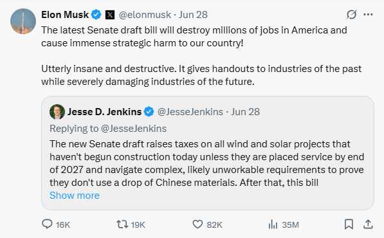
Task: Click Jesse D. Jenkins' verified badge
Action: 149,112
